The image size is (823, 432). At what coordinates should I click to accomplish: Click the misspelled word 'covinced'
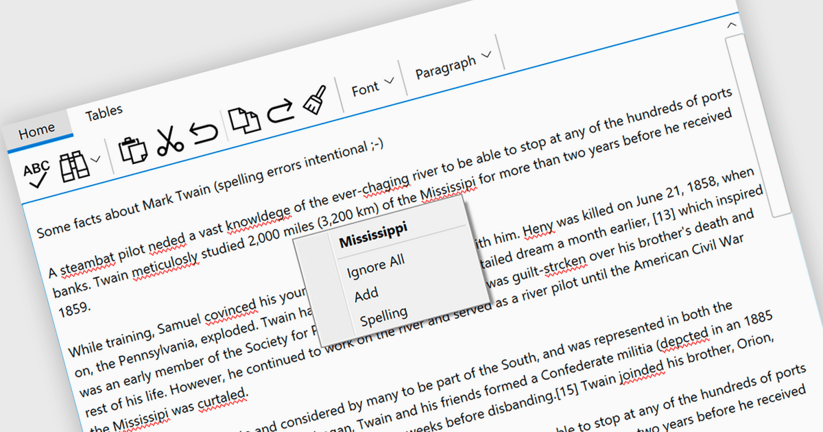pyautogui.click(x=230, y=311)
